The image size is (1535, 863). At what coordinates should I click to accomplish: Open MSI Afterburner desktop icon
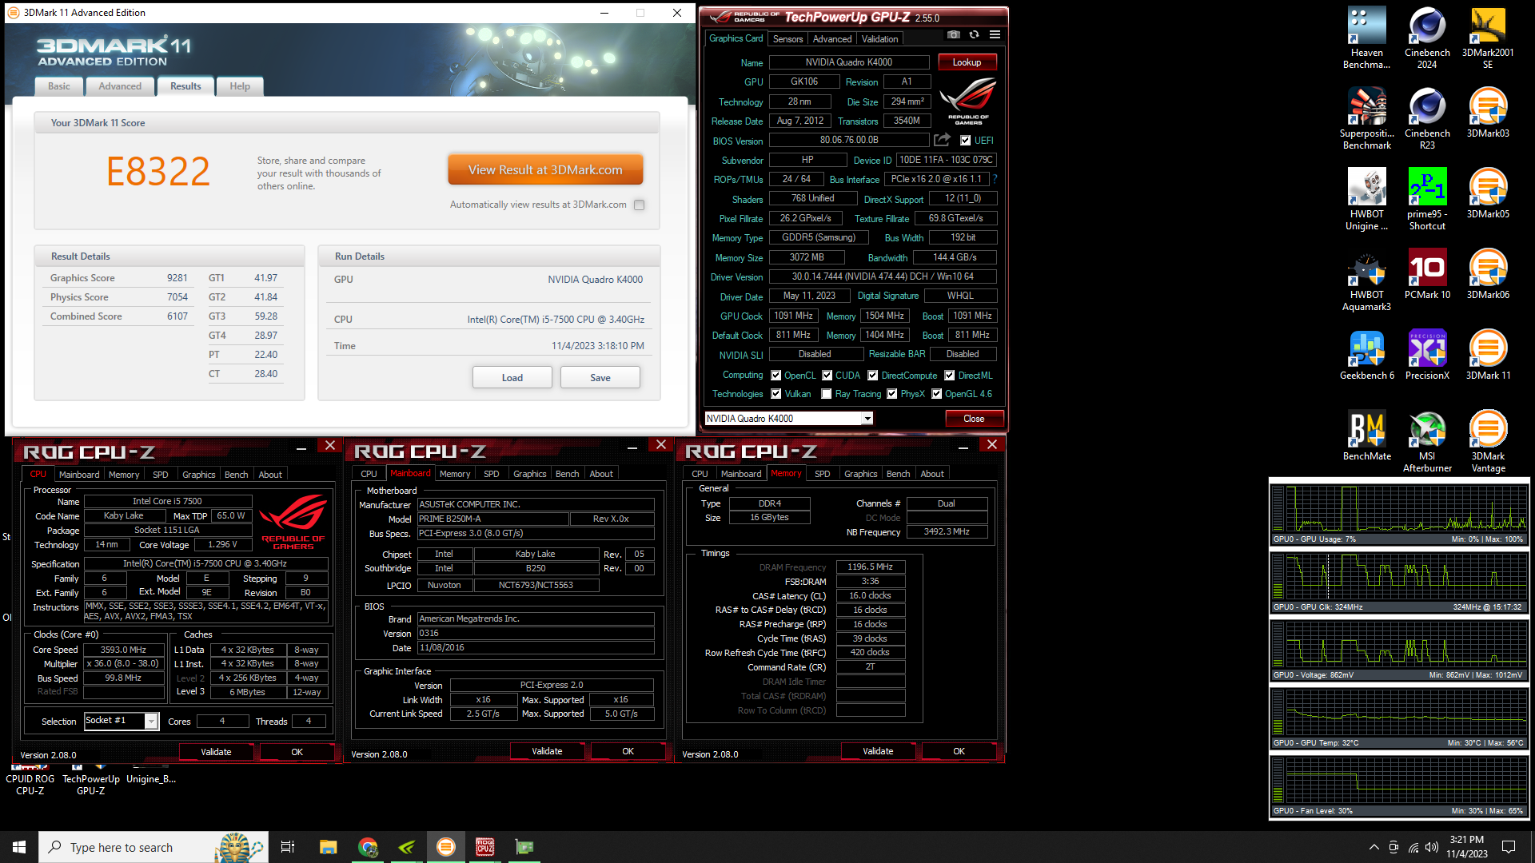coord(1427,441)
